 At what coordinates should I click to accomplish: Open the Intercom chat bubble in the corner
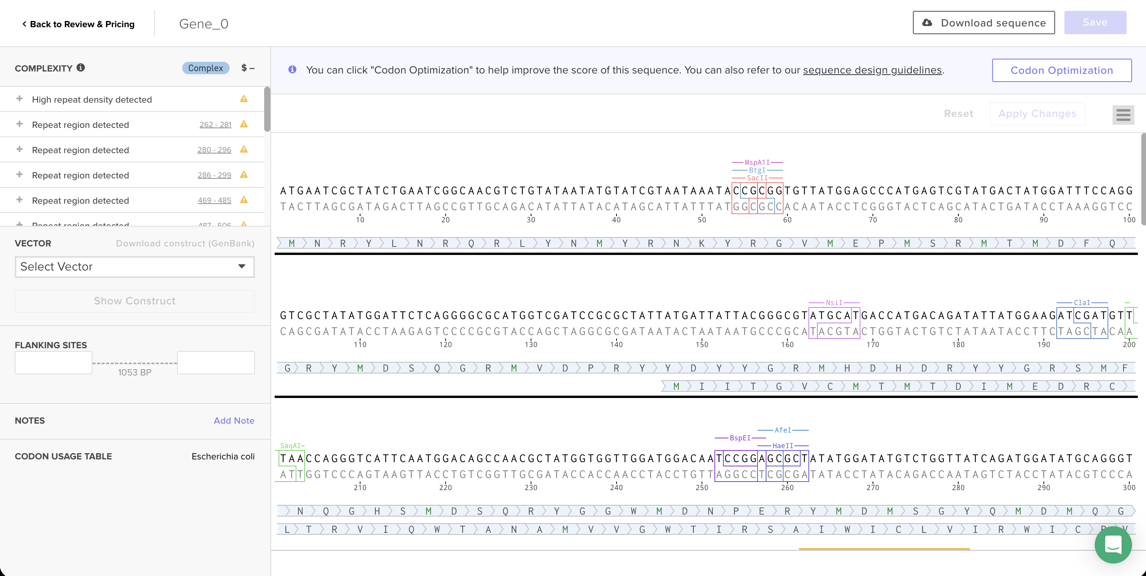(1113, 545)
